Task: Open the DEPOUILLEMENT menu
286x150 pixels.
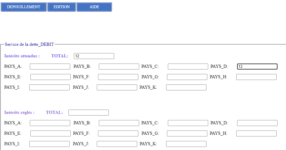Action: 24,7
